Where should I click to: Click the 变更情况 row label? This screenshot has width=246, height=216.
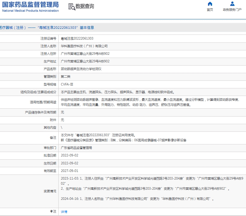coord(50,191)
